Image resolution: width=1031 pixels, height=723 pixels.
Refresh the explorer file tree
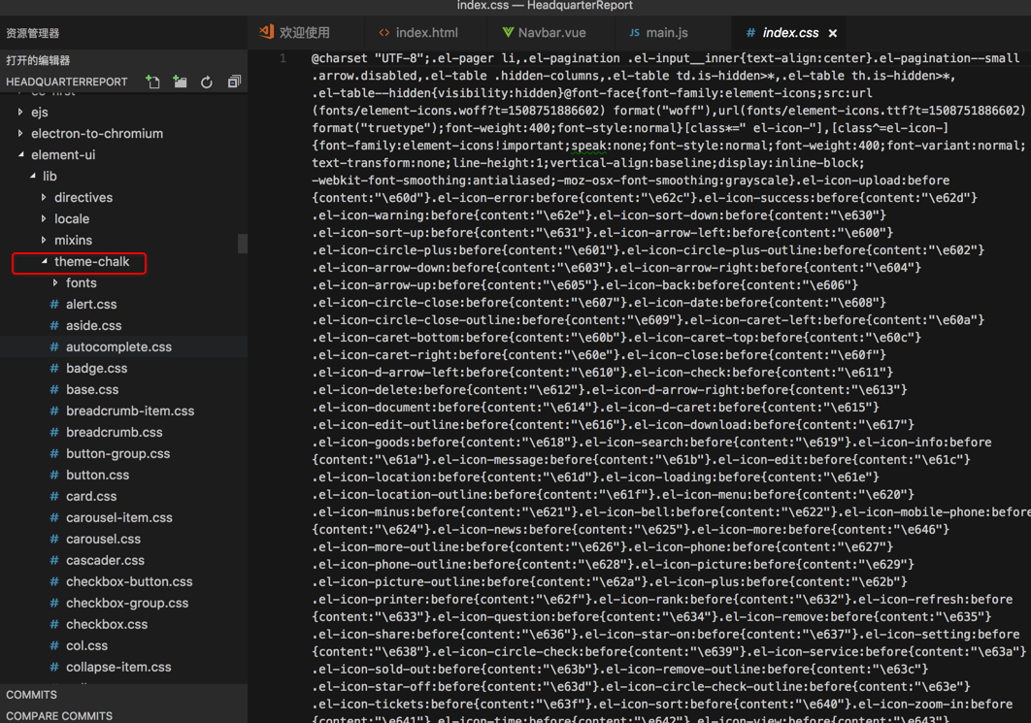(207, 82)
